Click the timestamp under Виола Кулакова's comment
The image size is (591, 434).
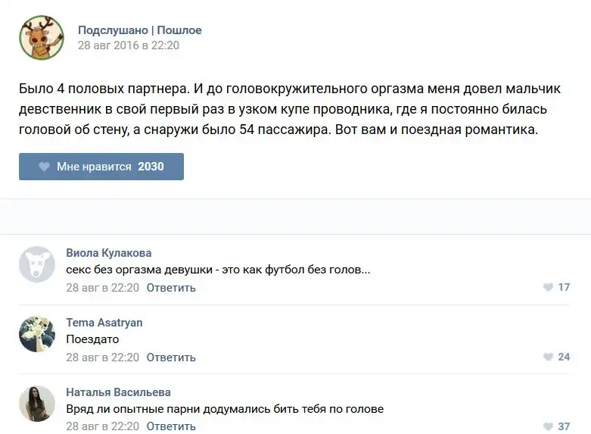102,288
